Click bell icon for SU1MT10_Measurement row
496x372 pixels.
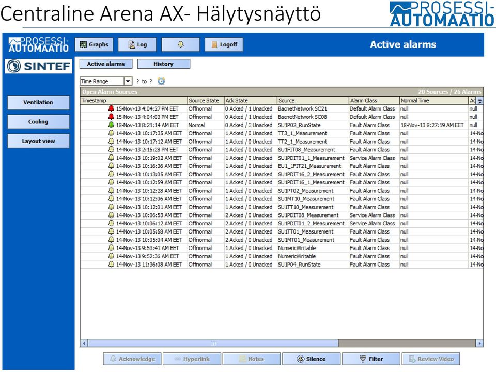coord(111,199)
